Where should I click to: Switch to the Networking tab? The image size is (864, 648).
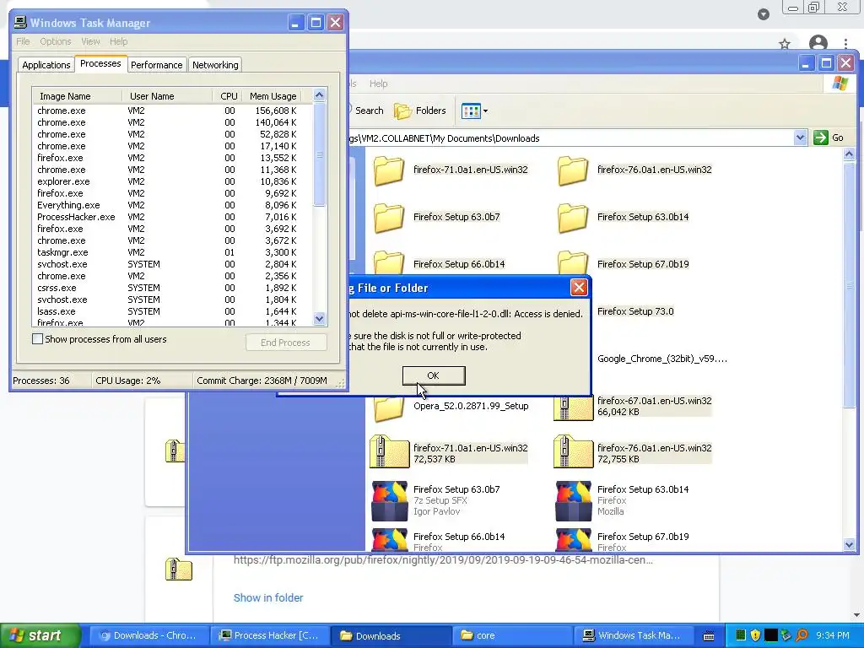215,65
